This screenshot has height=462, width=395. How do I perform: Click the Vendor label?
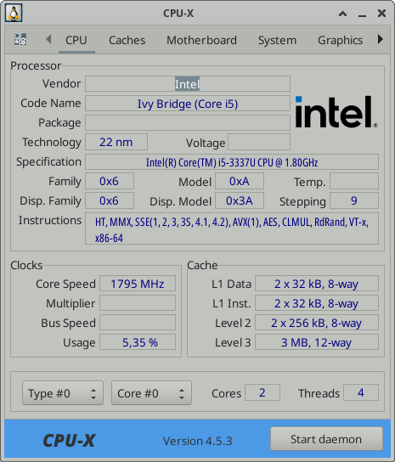click(61, 83)
